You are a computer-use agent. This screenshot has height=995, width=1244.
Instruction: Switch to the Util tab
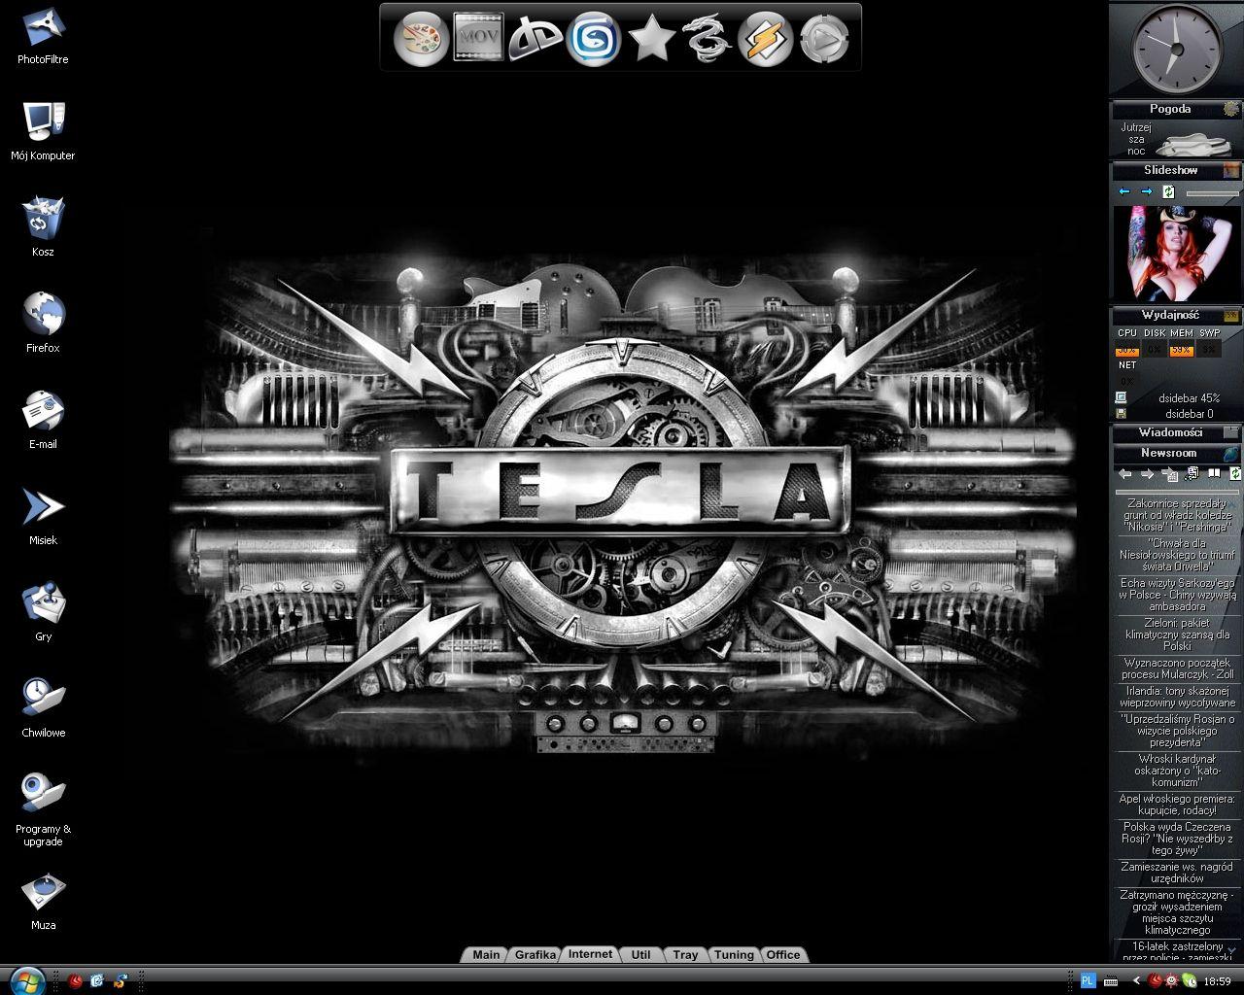coord(640,954)
